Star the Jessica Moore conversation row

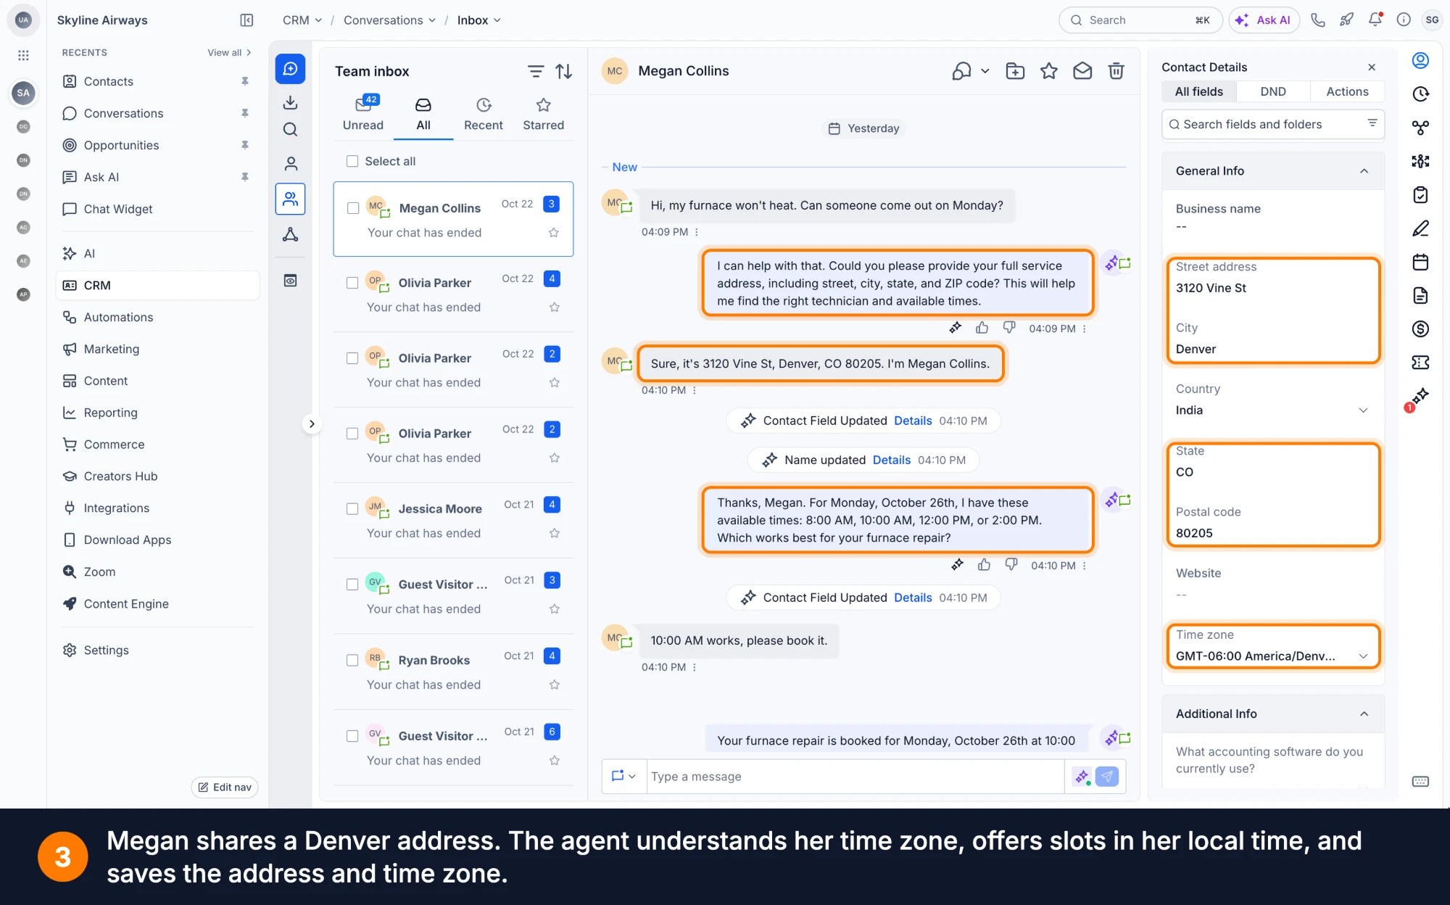tap(555, 533)
